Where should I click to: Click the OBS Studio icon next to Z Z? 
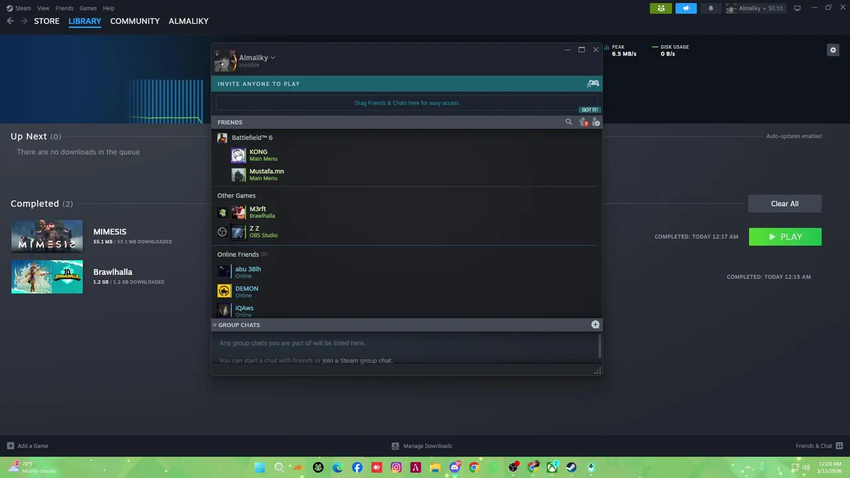[x=222, y=232]
